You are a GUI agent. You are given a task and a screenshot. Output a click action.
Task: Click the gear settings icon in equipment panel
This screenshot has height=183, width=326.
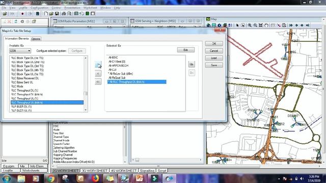click(x=22, y=21)
